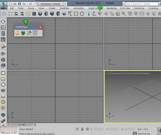Click the Undo arrow icon
The image size is (161, 135).
point(24,4)
